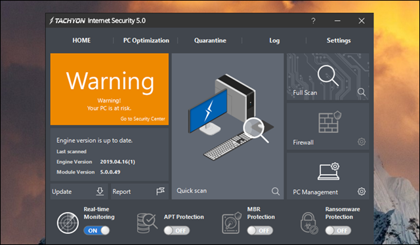Click the Report button
The width and height of the screenshot is (420, 245).
pos(140,191)
